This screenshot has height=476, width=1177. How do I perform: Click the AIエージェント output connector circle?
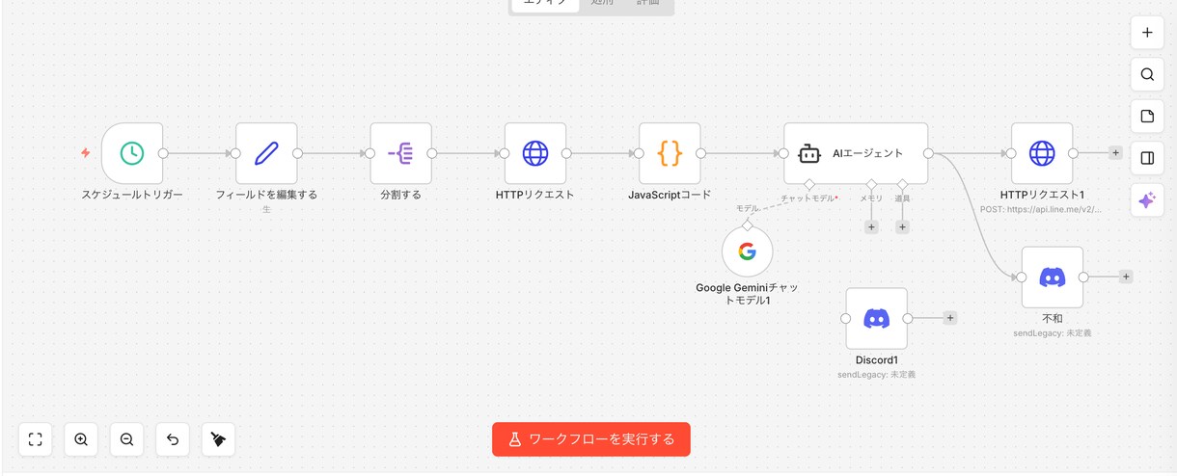928,153
